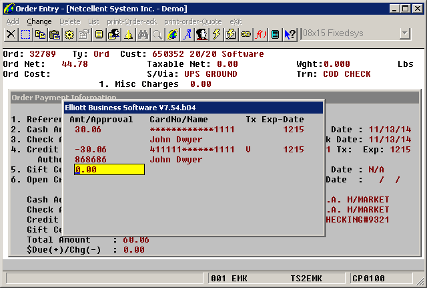Screen dimensions: 427x288
Task: Click the application icon in title bar
Action: pyautogui.click(x=9, y=9)
